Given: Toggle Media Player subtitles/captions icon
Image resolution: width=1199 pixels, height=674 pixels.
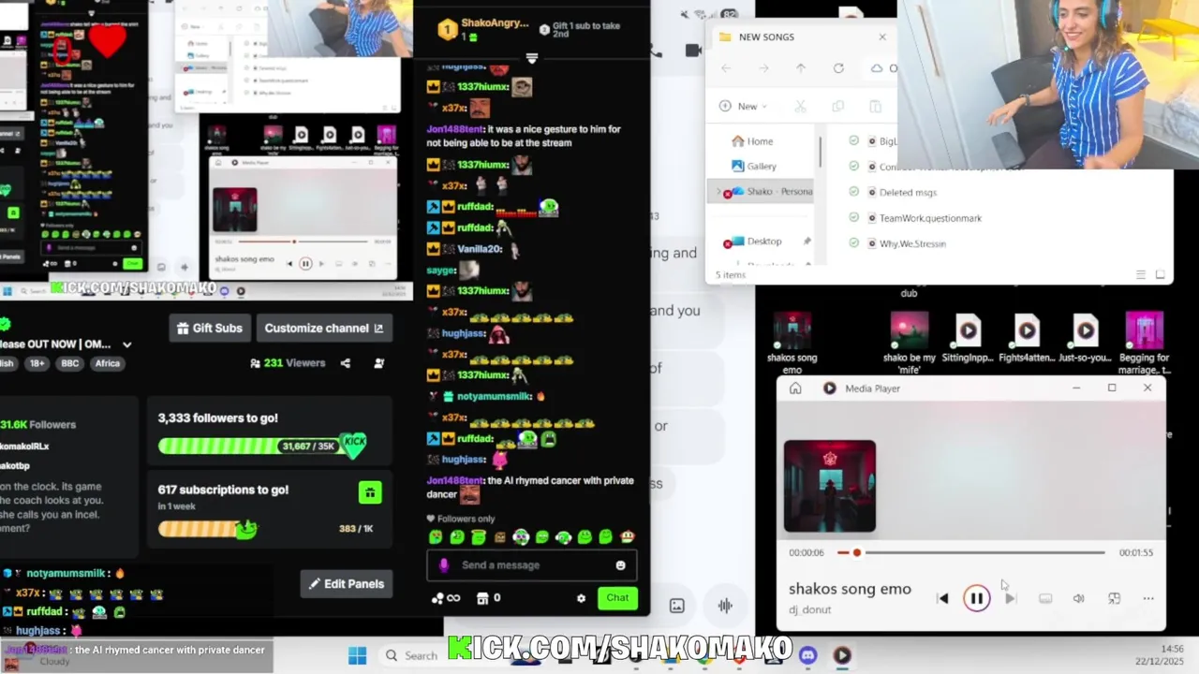Looking at the screenshot, I should [x=1045, y=599].
